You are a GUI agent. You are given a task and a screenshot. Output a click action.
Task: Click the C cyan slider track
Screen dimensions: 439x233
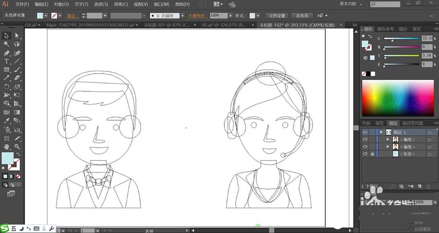click(402, 38)
